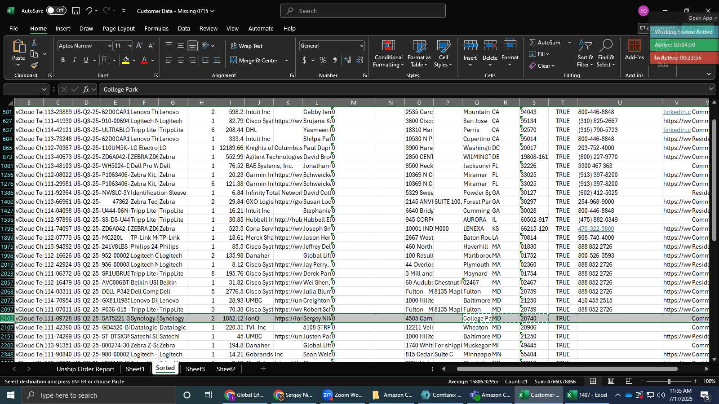Open the File menu
Image resolution: width=719 pixels, height=404 pixels.
point(13,28)
